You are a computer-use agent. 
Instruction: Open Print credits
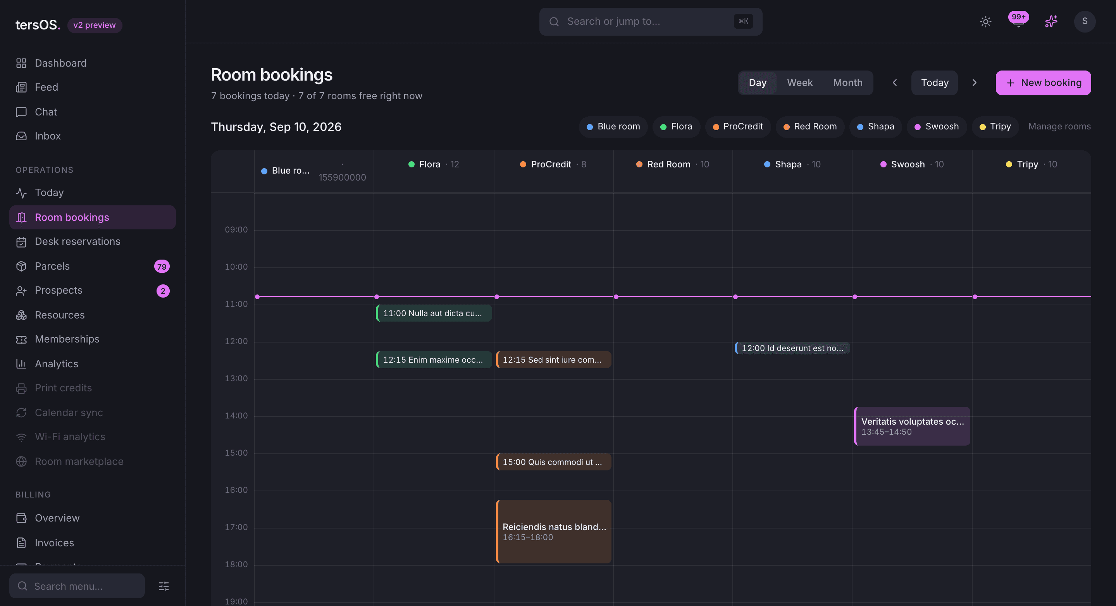click(92, 388)
